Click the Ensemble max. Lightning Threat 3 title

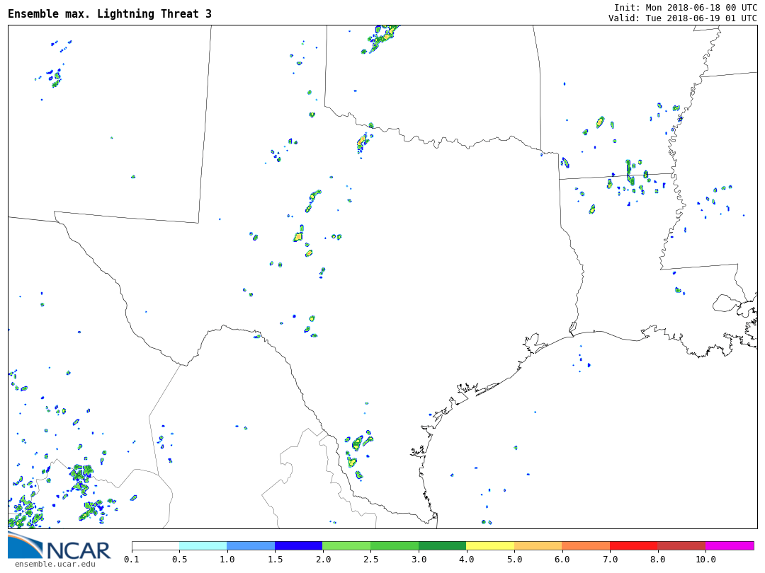[x=110, y=13]
